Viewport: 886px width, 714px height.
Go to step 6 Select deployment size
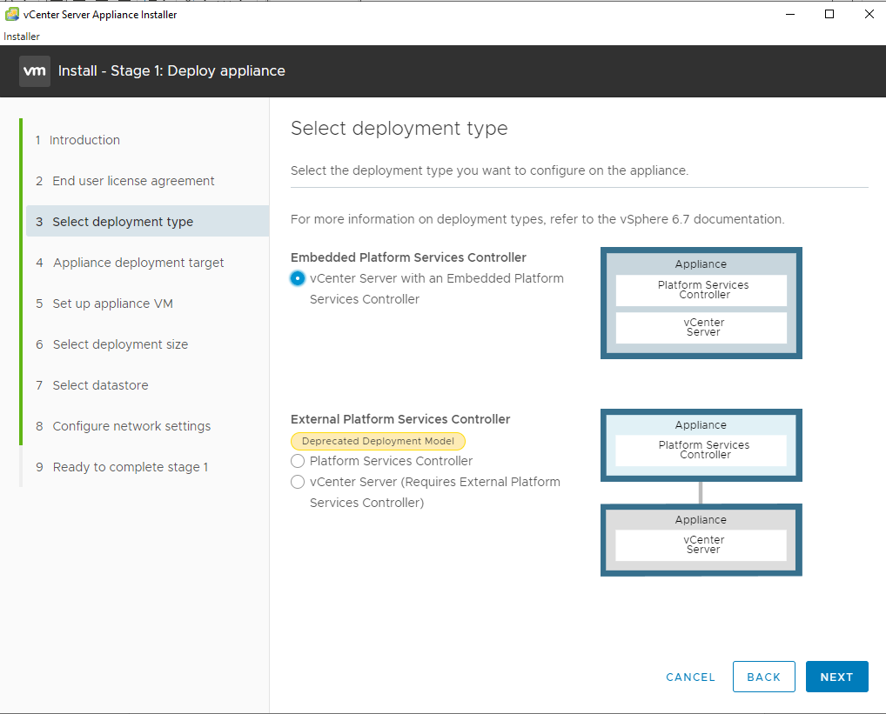pyautogui.click(x=112, y=344)
